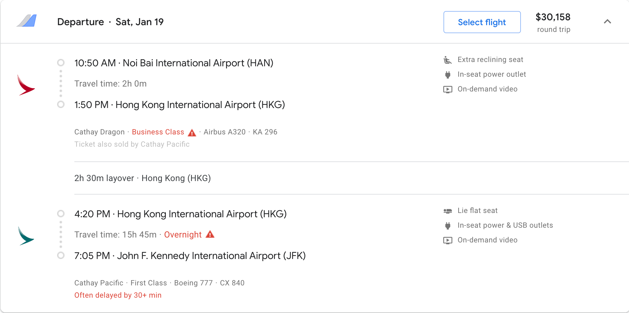629x313 pixels.
Task: Click the 2h 30m layover row
Action: click(x=143, y=178)
